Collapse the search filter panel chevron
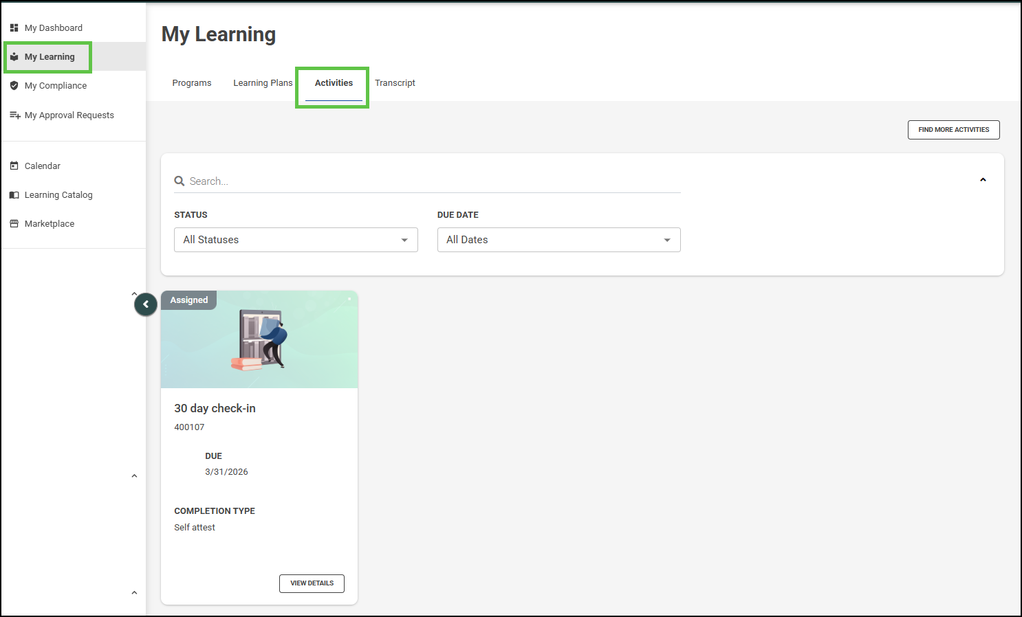 (983, 180)
